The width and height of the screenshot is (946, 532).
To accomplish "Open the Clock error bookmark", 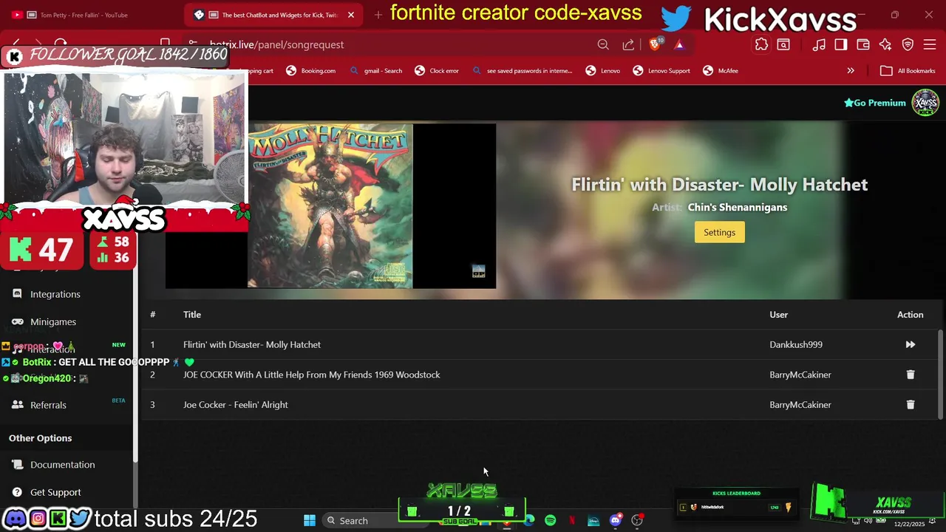I will coord(437,71).
